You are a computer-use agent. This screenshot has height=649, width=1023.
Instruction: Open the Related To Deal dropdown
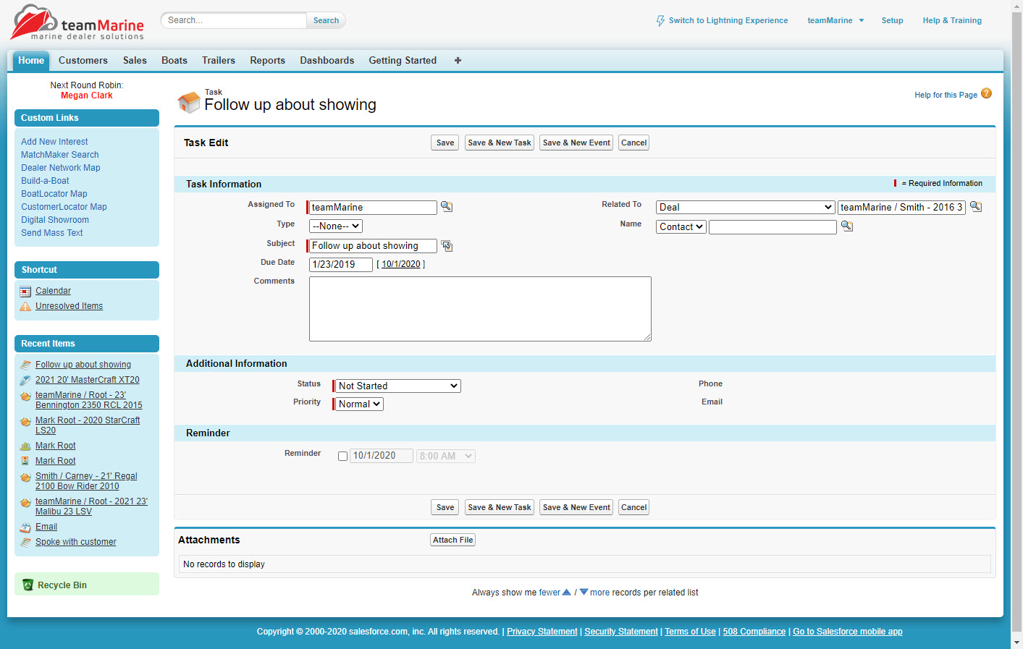click(x=745, y=208)
